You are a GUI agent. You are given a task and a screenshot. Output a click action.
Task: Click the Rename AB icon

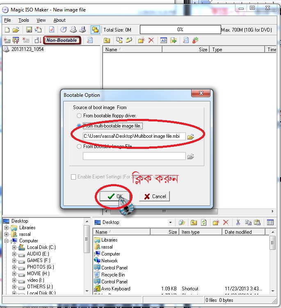[164, 40]
